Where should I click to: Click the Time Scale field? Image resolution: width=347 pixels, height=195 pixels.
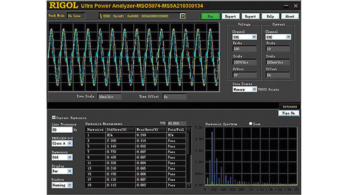point(110,97)
